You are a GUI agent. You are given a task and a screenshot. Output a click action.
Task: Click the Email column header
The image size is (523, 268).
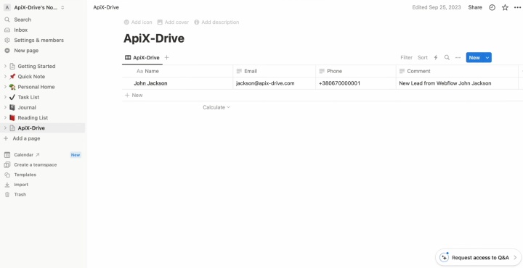(274, 71)
